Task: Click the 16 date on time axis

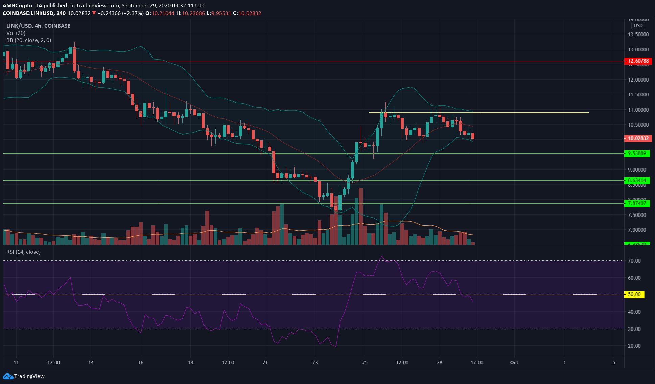Action: click(x=141, y=362)
